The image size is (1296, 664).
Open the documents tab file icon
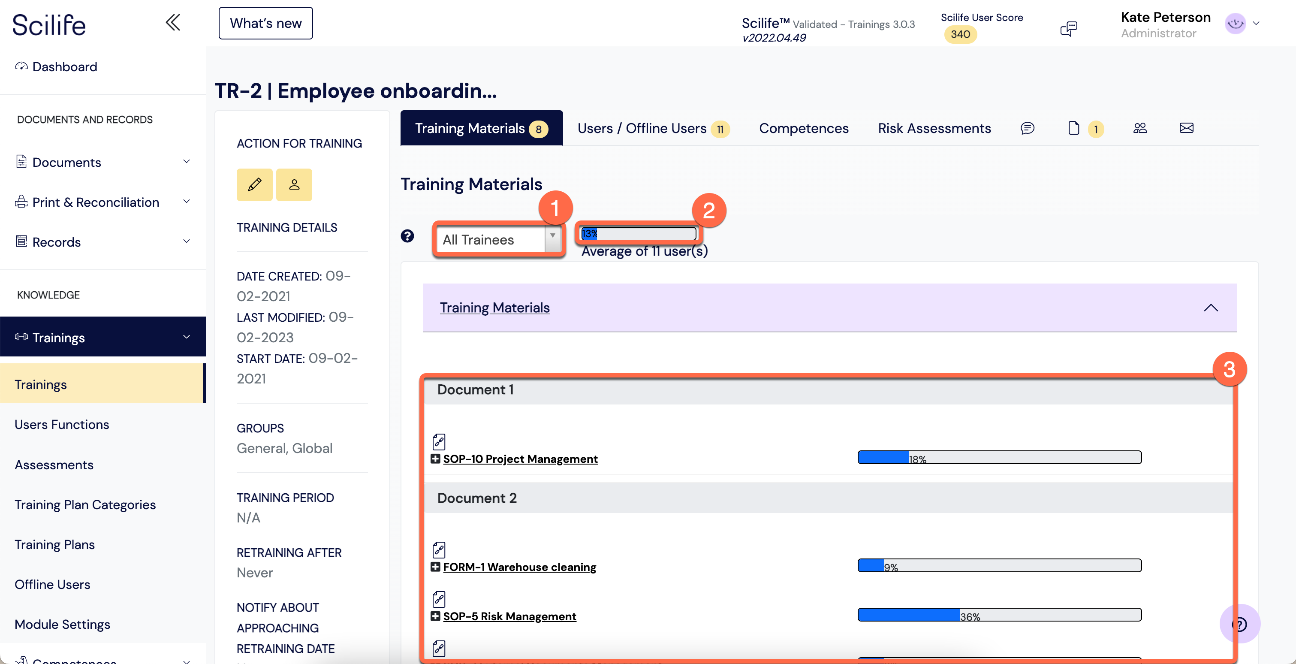(x=1073, y=128)
